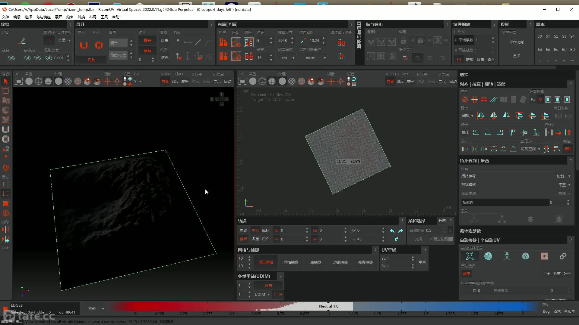Click the horizontal constraint line icon
The width and height of the screenshot is (579, 325).
tap(188, 42)
